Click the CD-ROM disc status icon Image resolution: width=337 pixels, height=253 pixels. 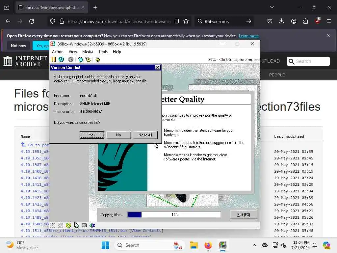click(68, 225)
